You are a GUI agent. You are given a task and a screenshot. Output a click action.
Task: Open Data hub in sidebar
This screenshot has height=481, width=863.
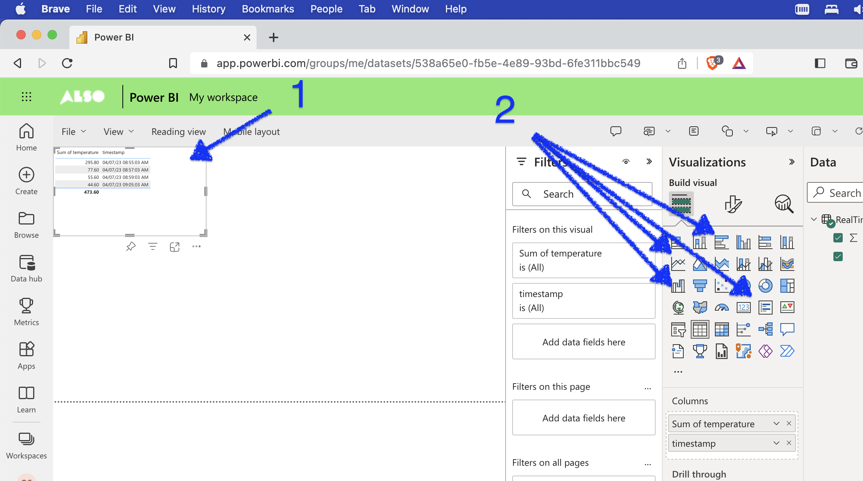(x=27, y=268)
